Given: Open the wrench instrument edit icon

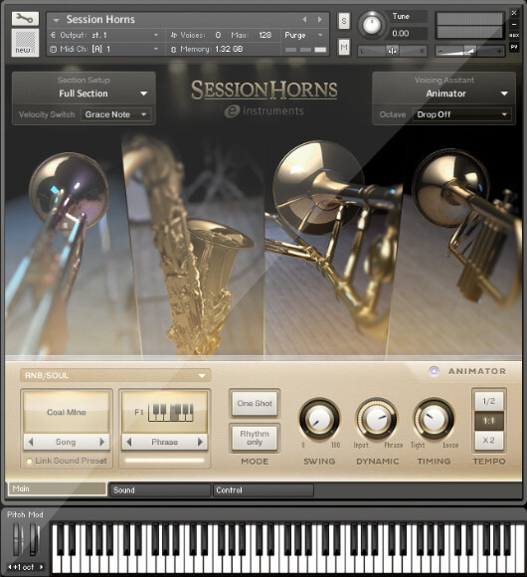Looking at the screenshot, I should (25, 18).
